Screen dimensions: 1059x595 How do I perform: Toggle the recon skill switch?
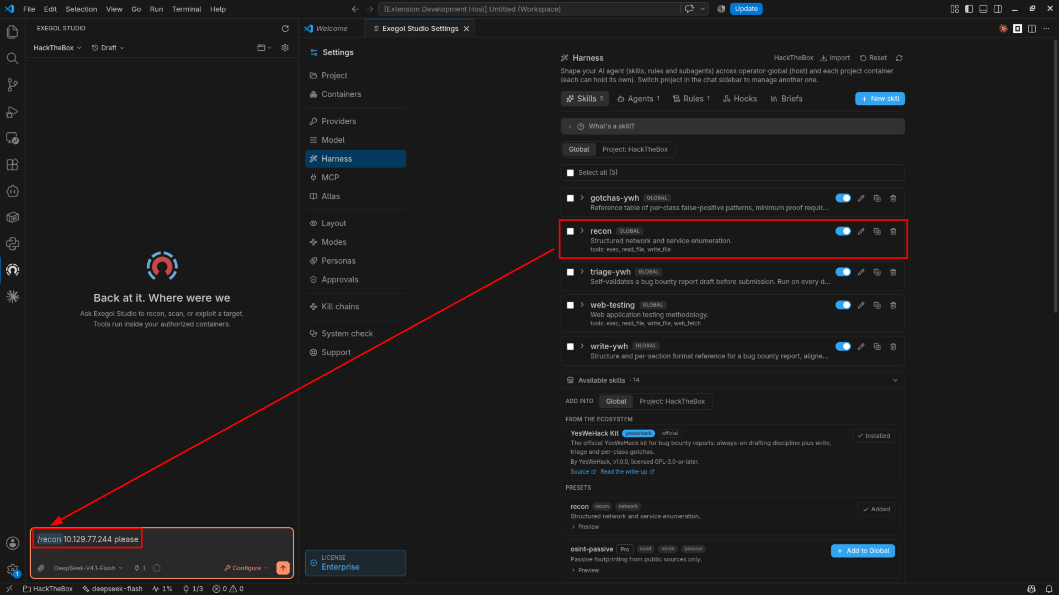843,231
